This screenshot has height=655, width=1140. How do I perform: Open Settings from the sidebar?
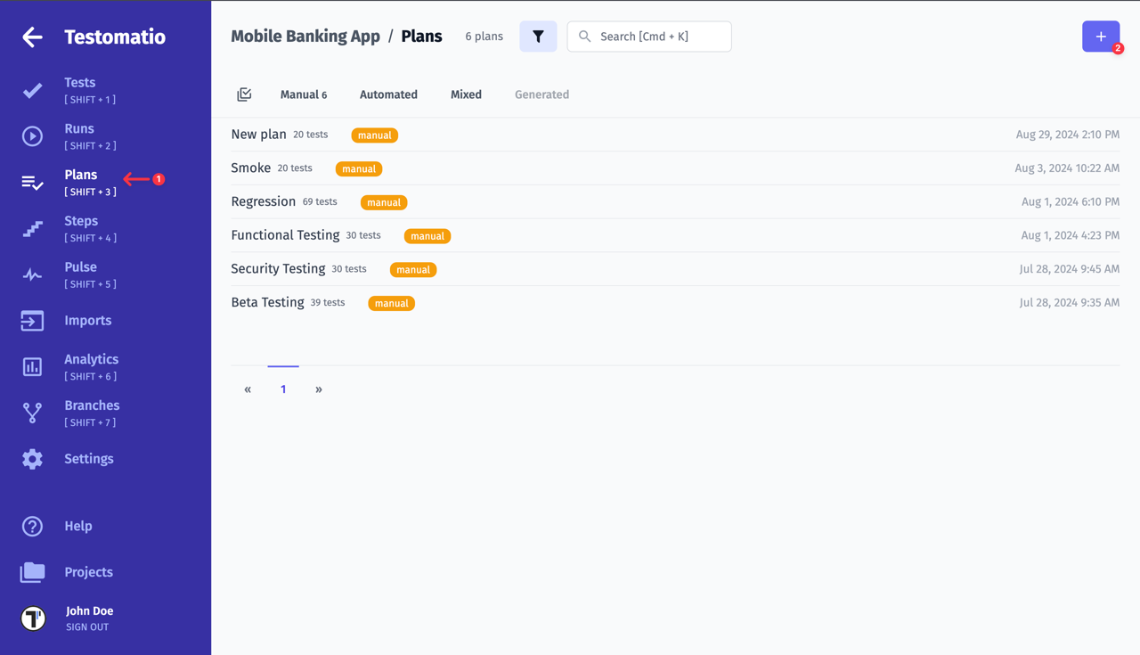point(88,458)
